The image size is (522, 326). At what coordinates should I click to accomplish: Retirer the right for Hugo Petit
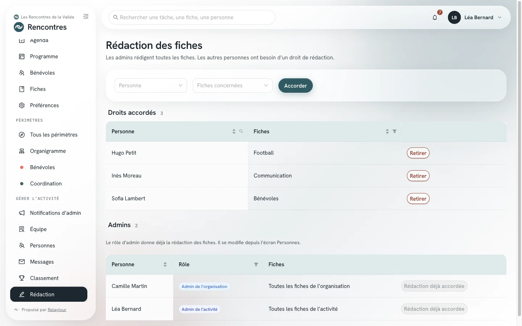tap(418, 153)
